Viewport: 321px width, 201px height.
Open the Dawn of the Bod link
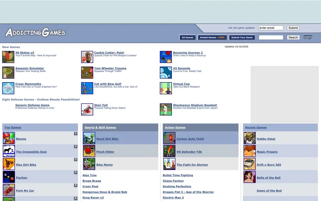[x=269, y=191]
